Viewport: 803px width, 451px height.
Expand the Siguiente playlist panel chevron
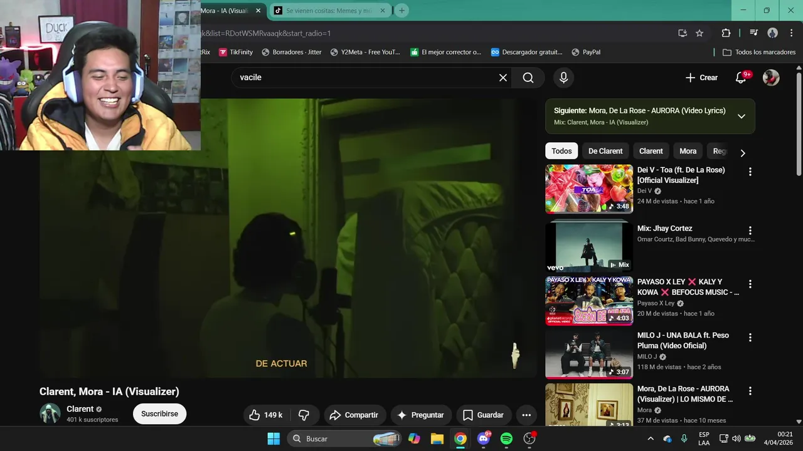coord(742,116)
